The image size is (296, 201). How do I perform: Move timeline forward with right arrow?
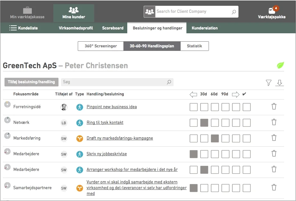tap(236, 94)
